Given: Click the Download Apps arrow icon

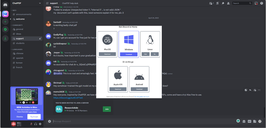Looking at the screenshot, I should (x=5, y=38).
